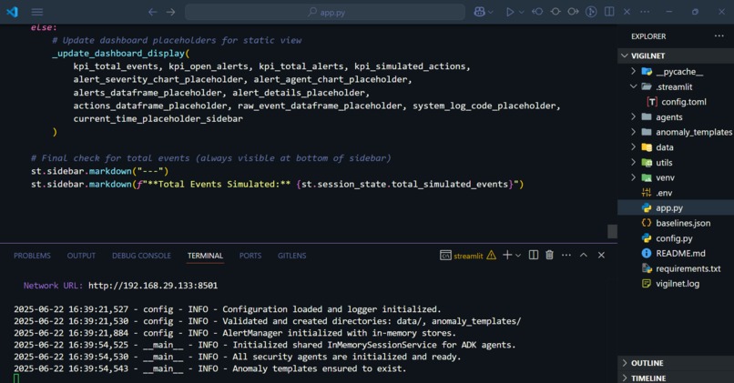Expand the OUTLINE section
Screen dimensions: 734x383
click(676, 363)
